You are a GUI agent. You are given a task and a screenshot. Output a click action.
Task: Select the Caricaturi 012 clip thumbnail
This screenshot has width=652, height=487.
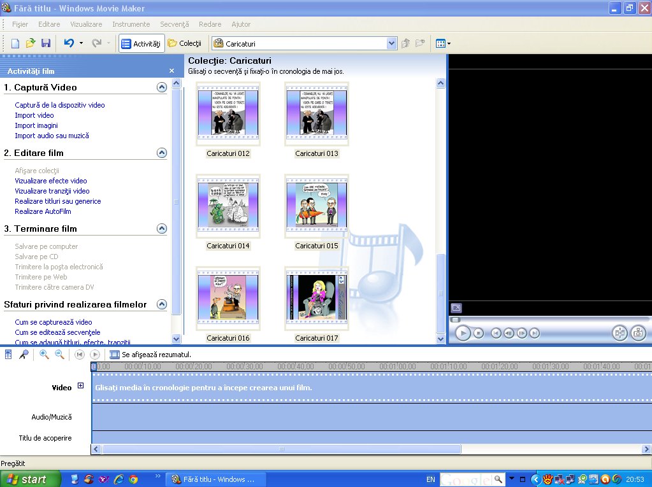coord(228,114)
